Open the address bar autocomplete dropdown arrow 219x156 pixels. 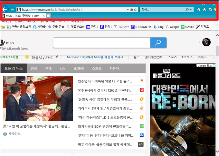[x=128, y=10]
